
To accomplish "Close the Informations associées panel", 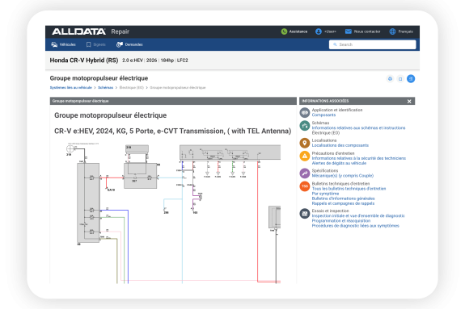I will pos(409,101).
